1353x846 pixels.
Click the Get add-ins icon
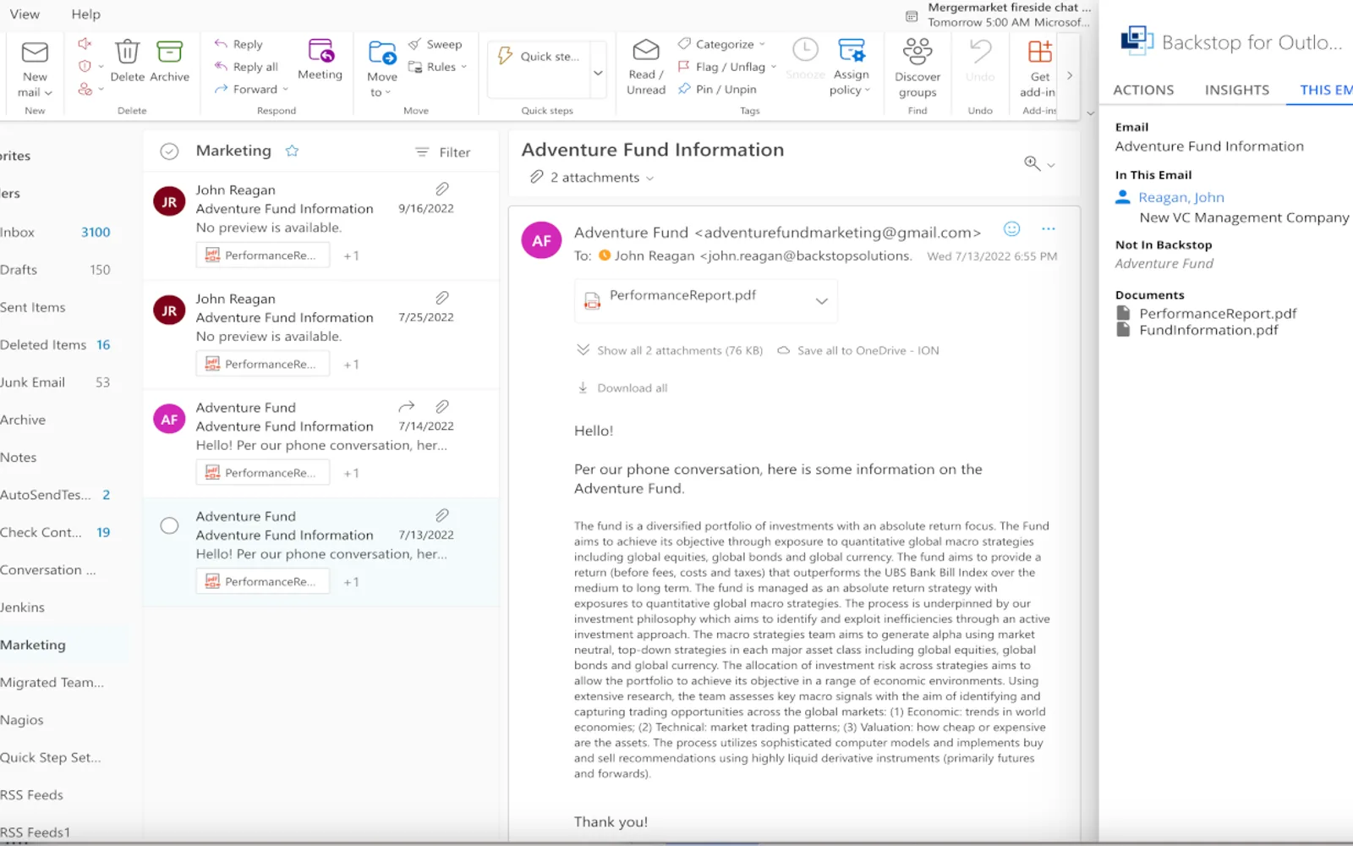coord(1039,52)
